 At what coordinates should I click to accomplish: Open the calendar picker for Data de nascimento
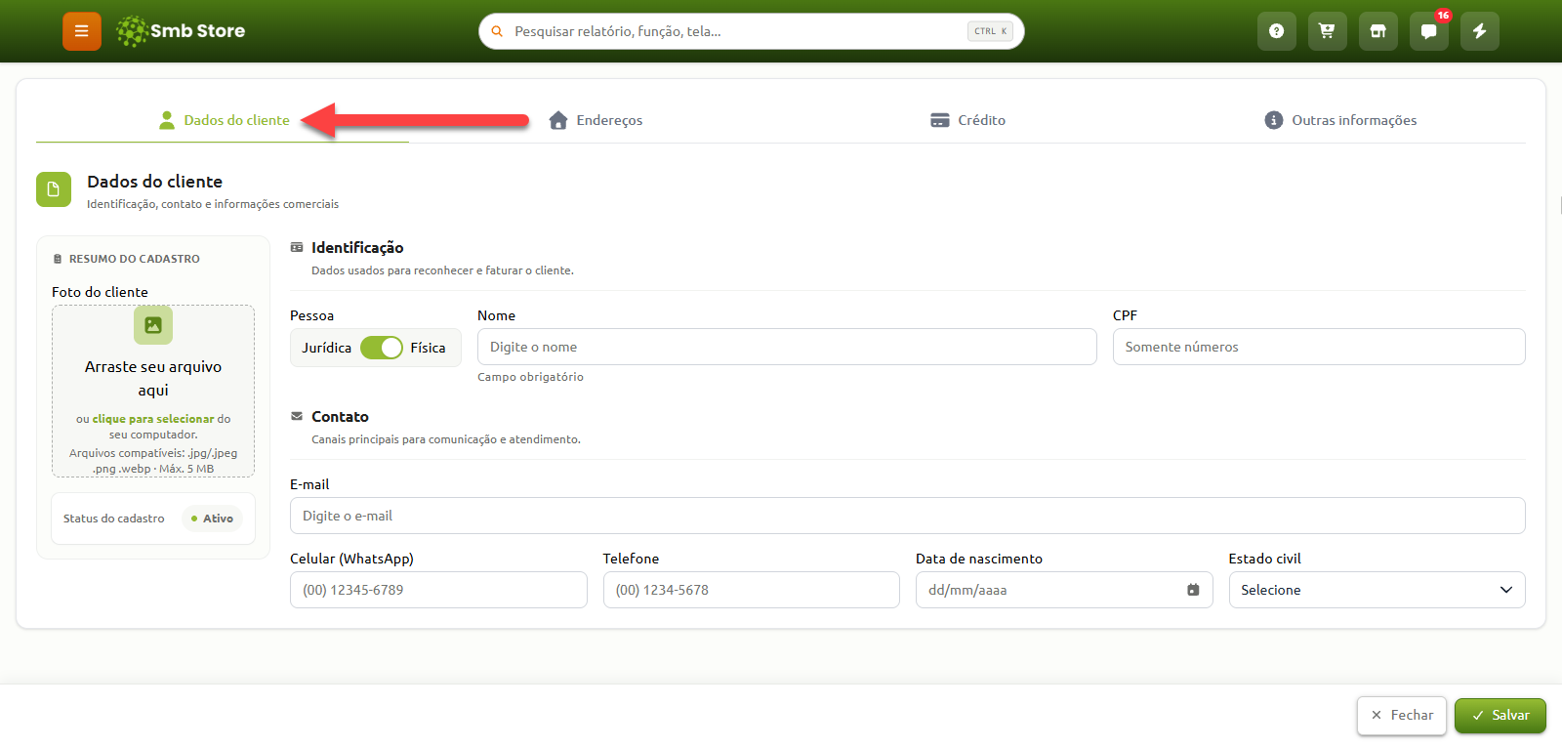coord(1193,590)
